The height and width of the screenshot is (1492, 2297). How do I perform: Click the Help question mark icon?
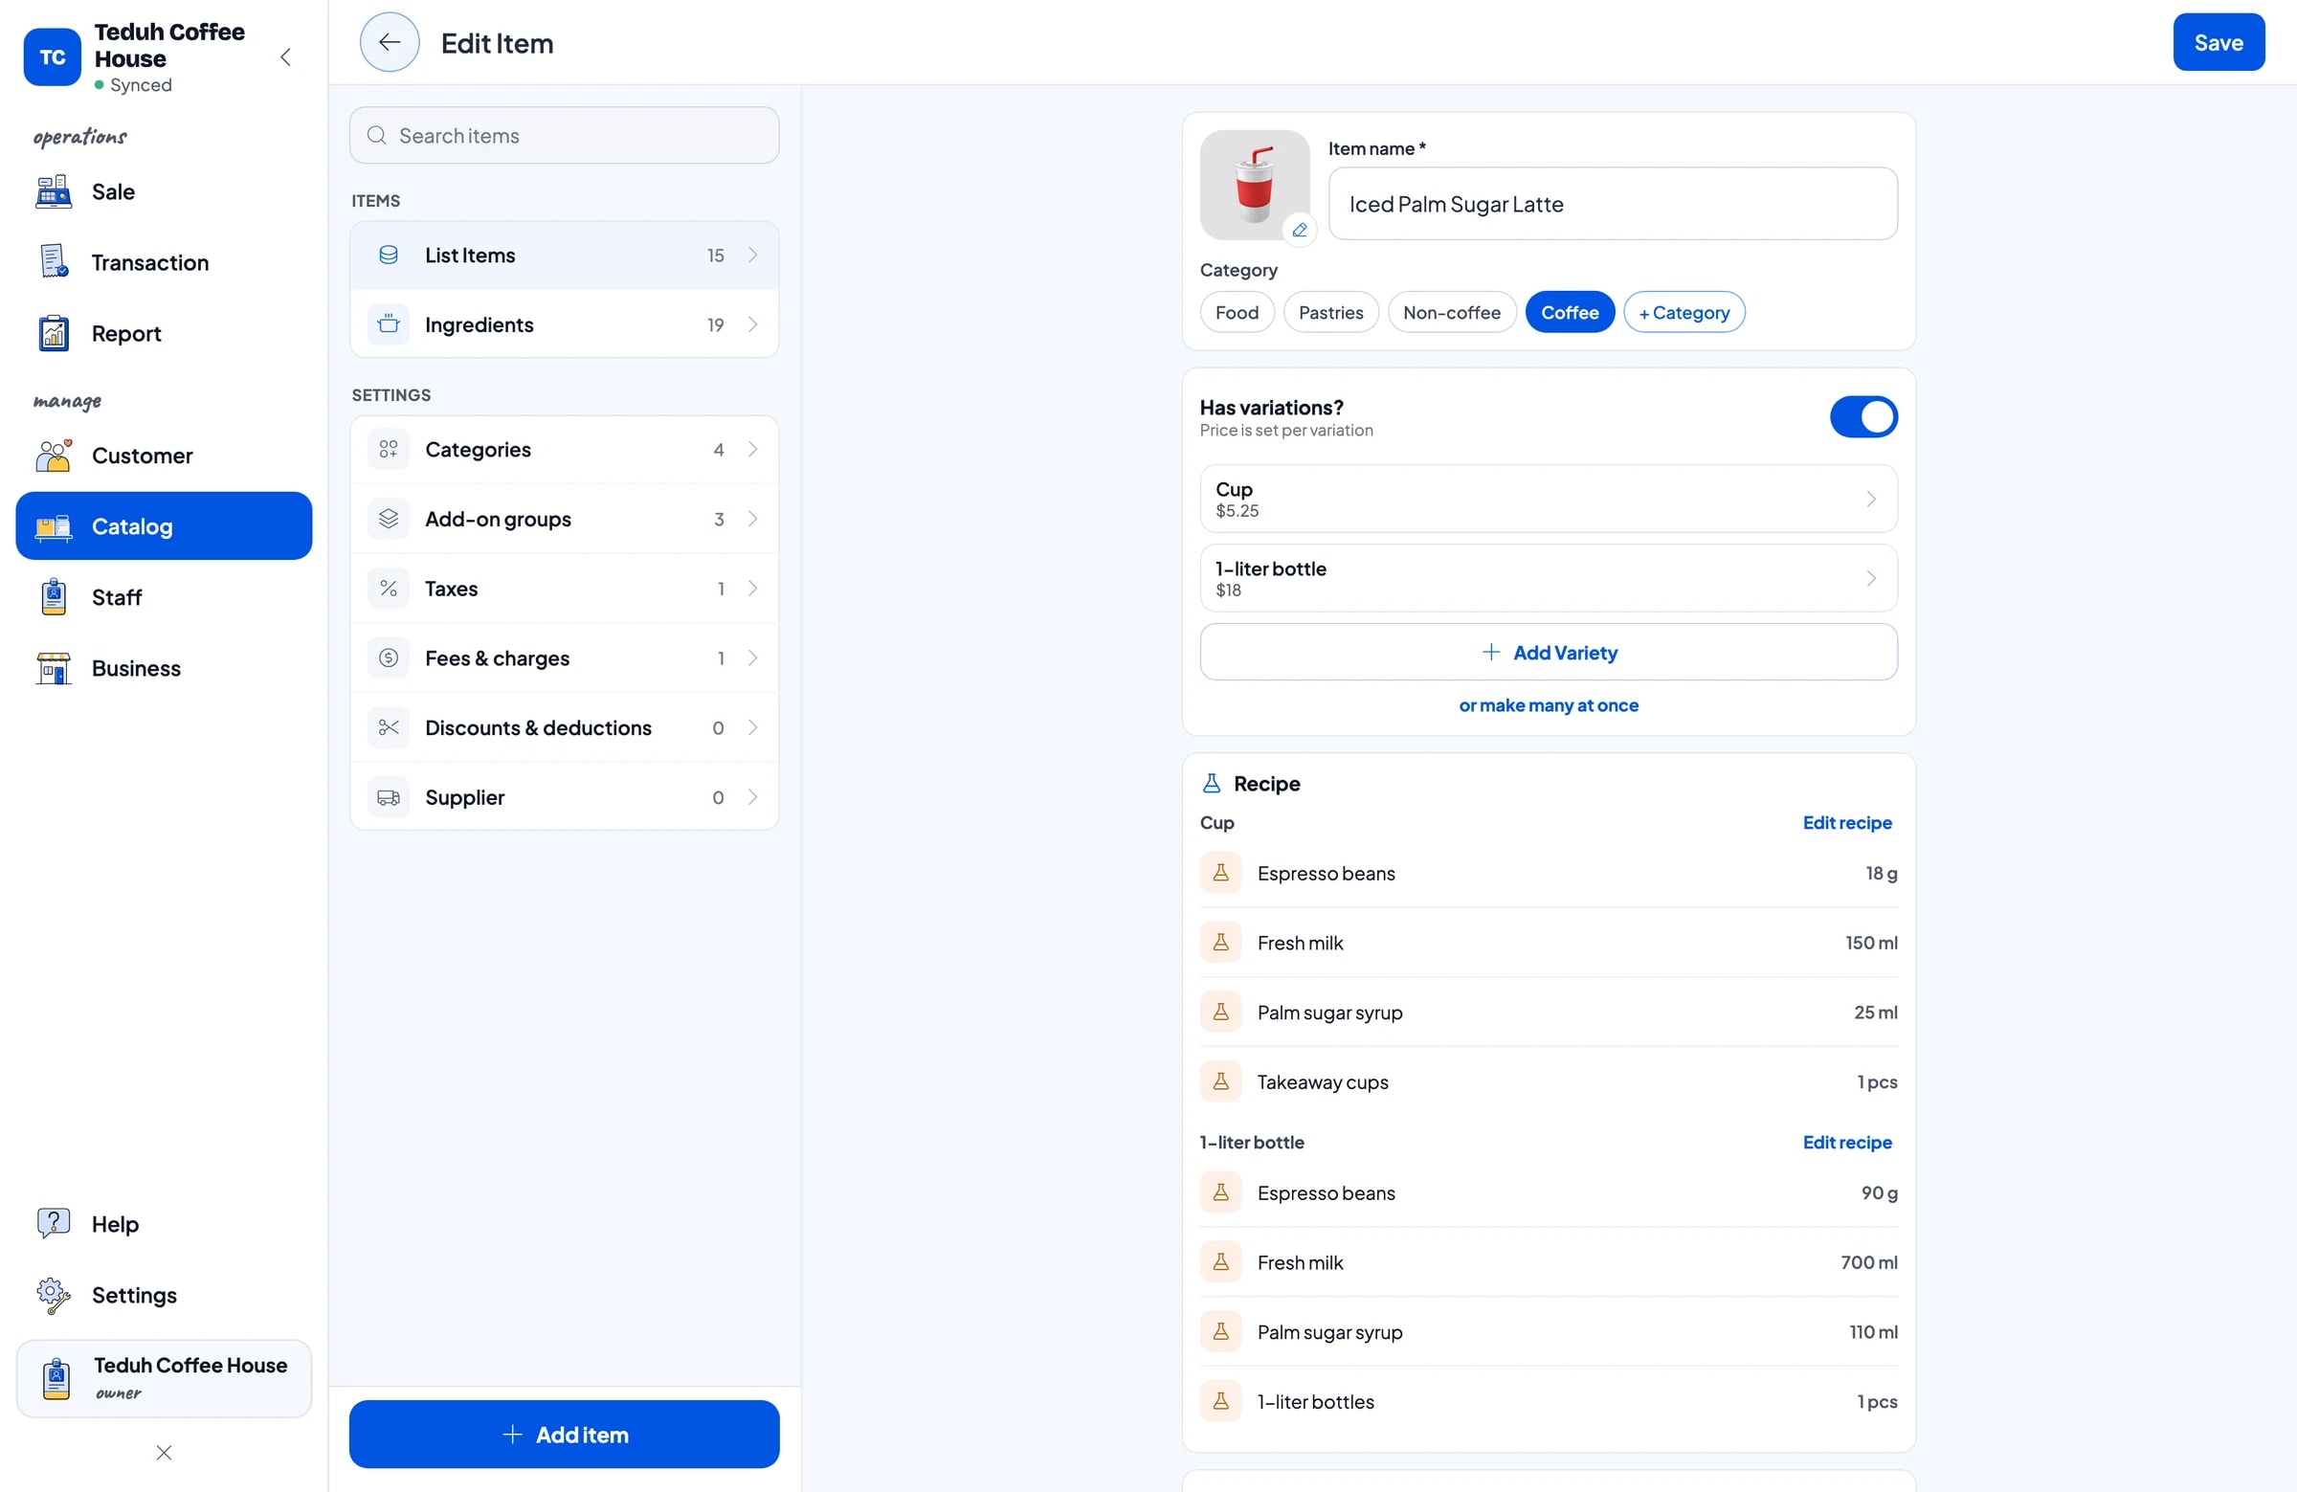pos(53,1223)
